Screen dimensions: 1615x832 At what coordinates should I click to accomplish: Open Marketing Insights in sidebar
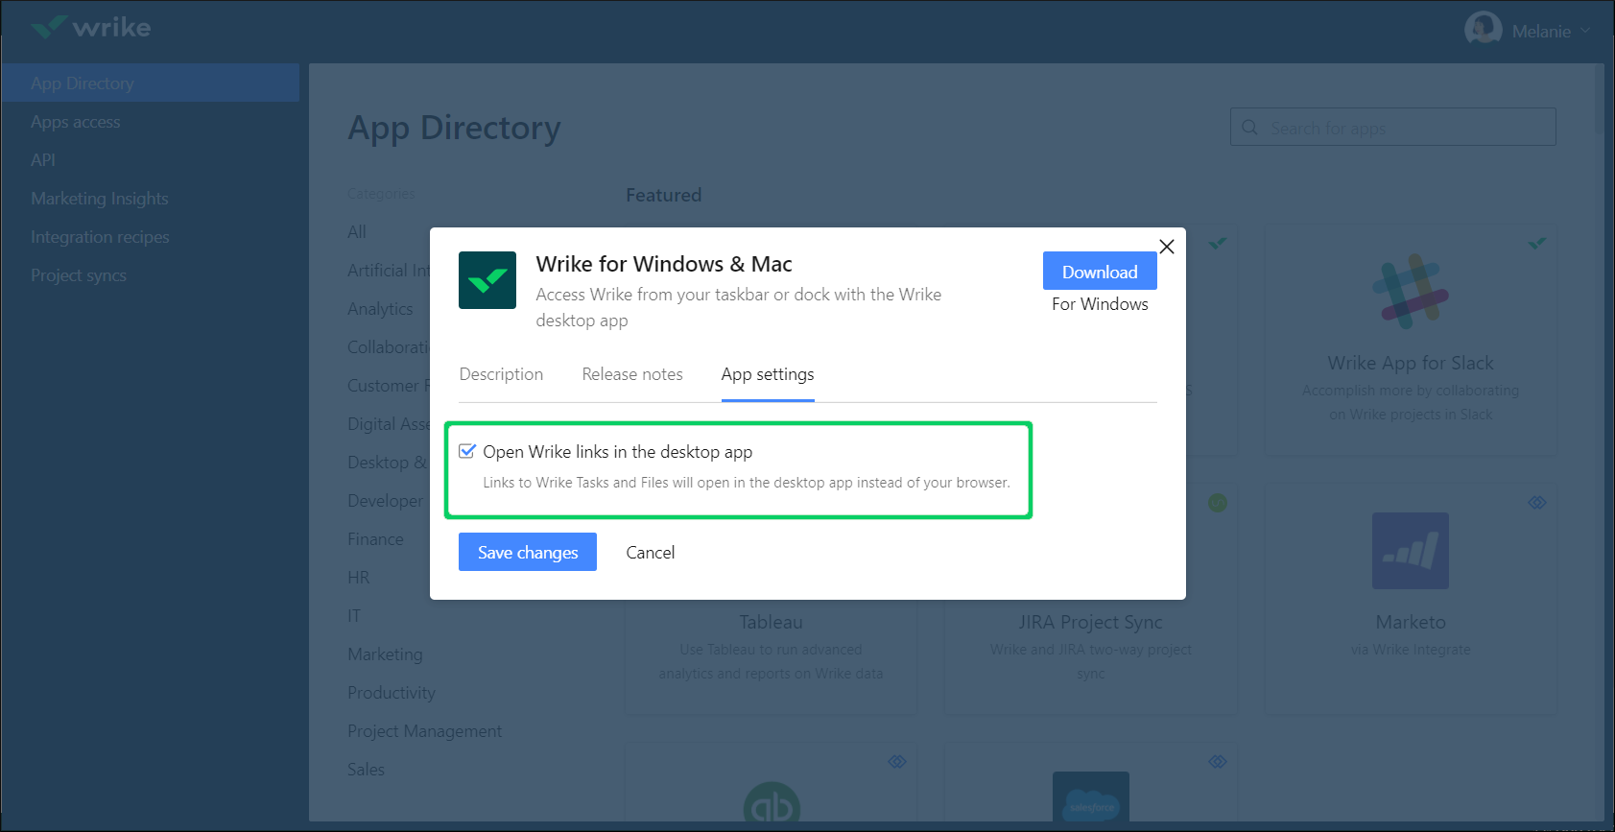point(100,199)
